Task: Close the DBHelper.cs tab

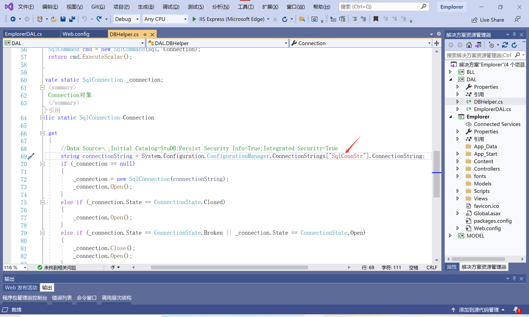Action: (152, 34)
